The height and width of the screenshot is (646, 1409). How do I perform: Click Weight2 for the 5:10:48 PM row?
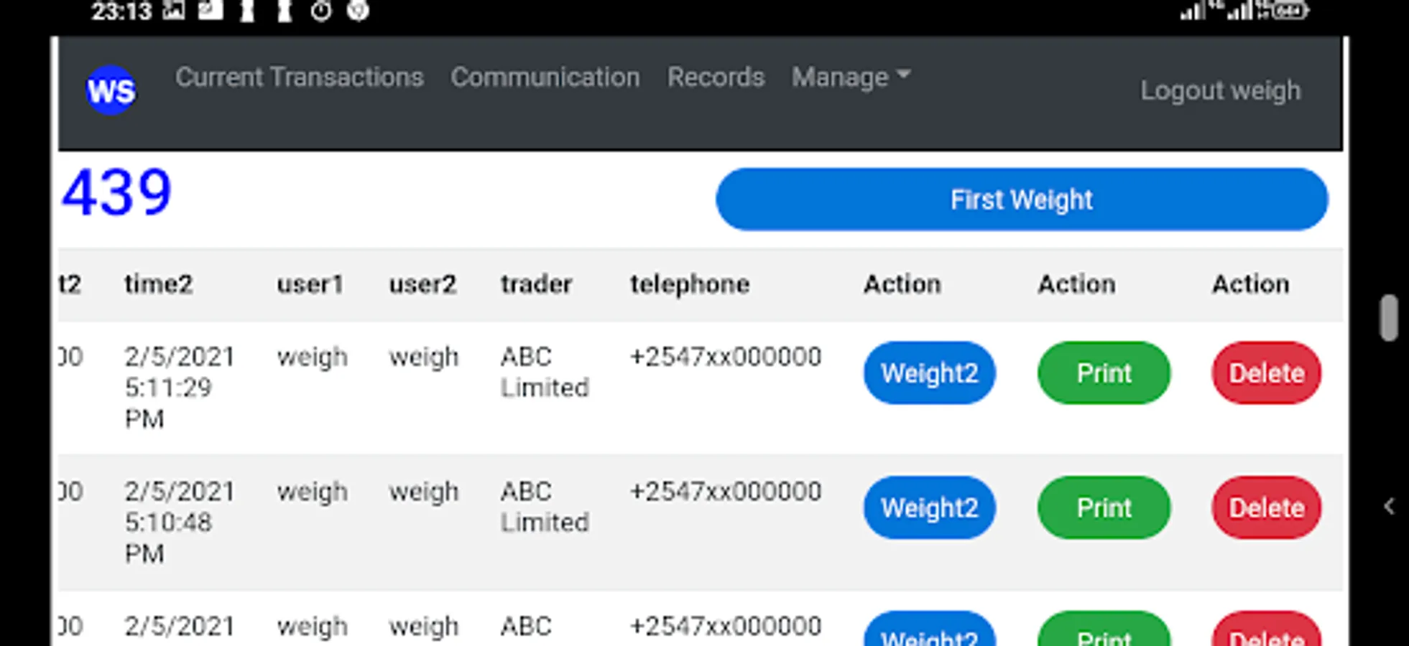929,507
